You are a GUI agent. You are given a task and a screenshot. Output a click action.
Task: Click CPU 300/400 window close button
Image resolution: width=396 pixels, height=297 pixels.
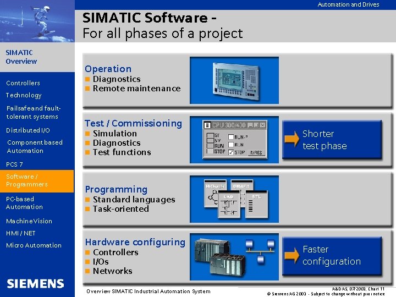click(263, 125)
